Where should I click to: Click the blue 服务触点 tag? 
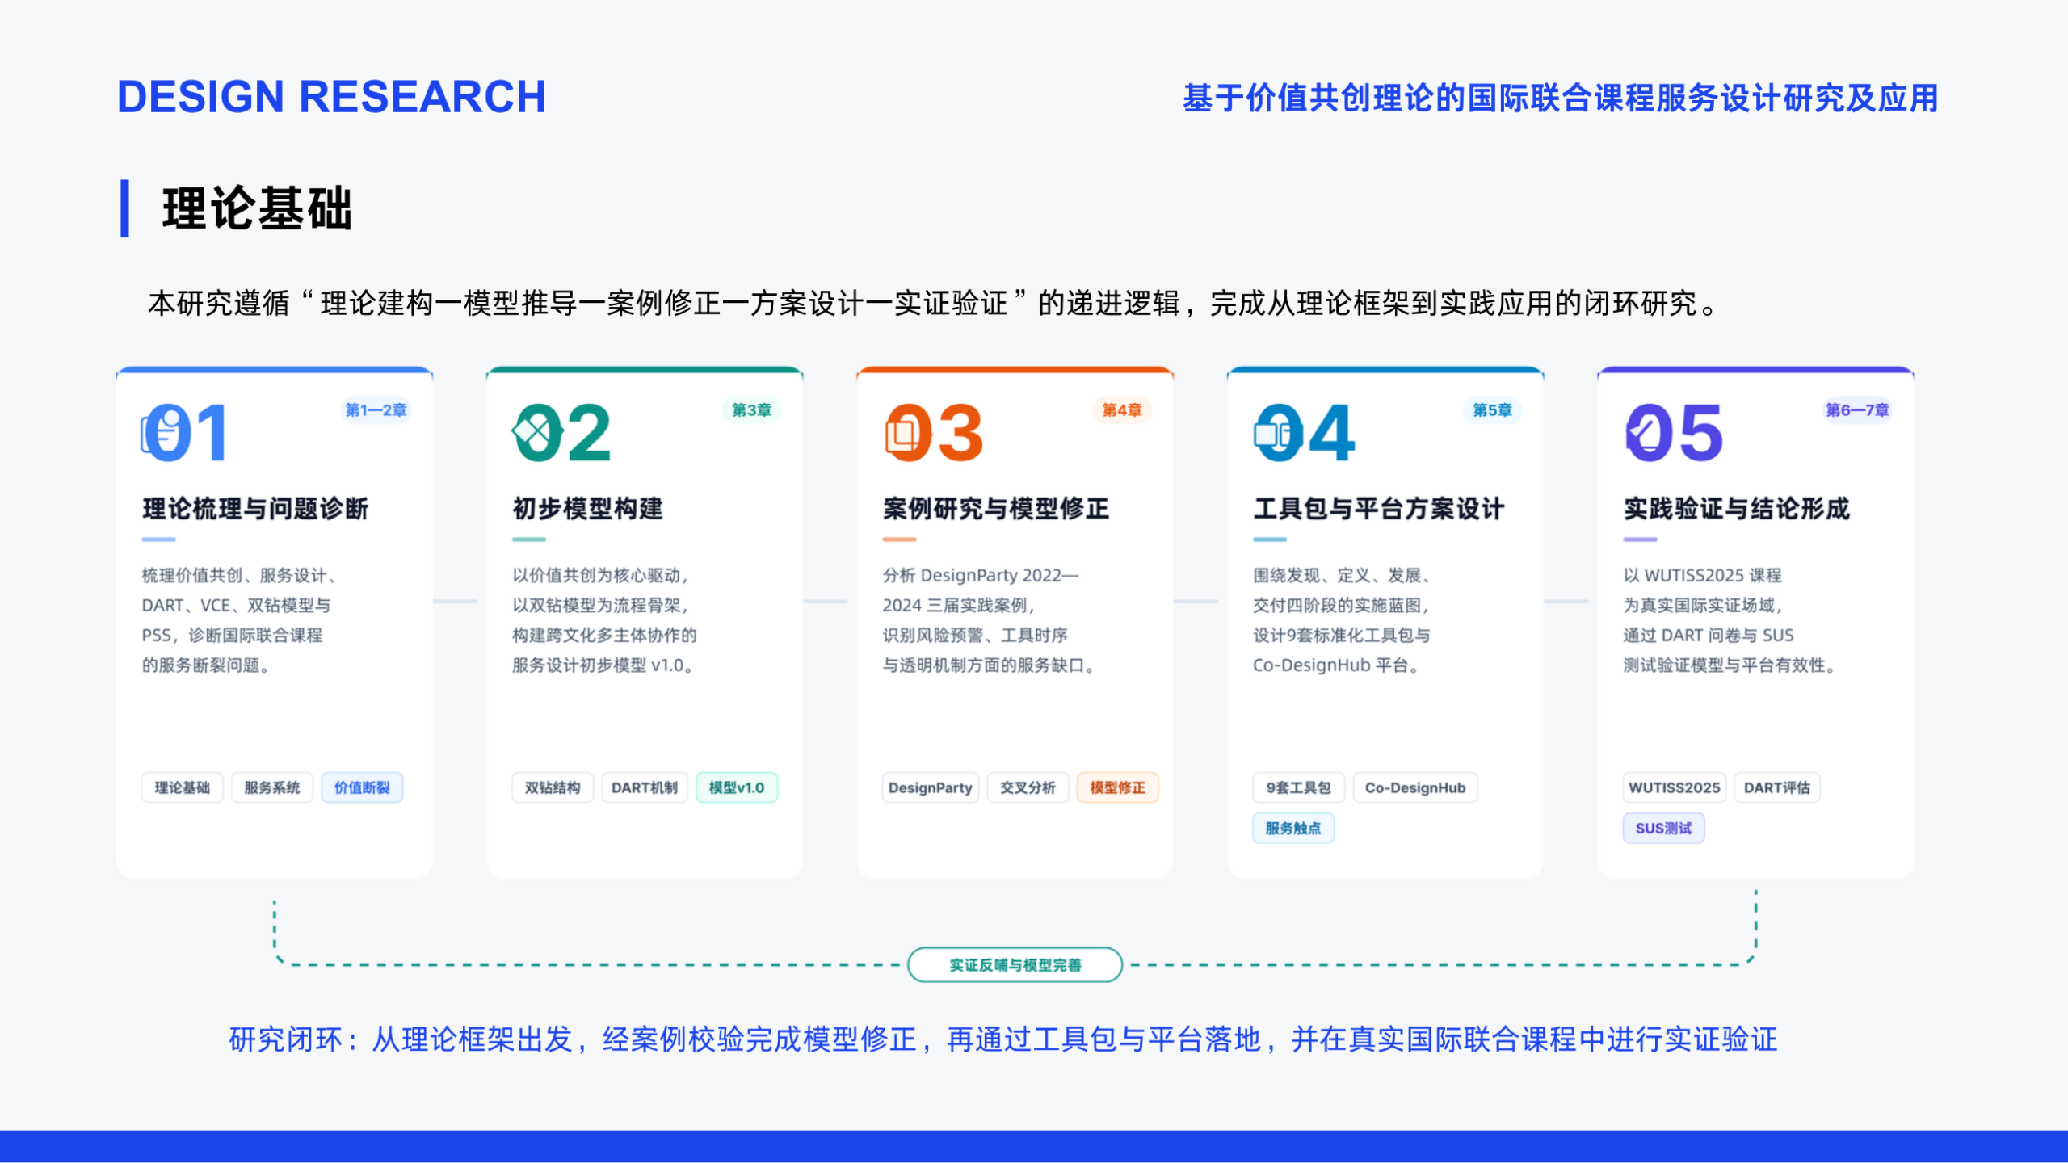tap(1293, 828)
